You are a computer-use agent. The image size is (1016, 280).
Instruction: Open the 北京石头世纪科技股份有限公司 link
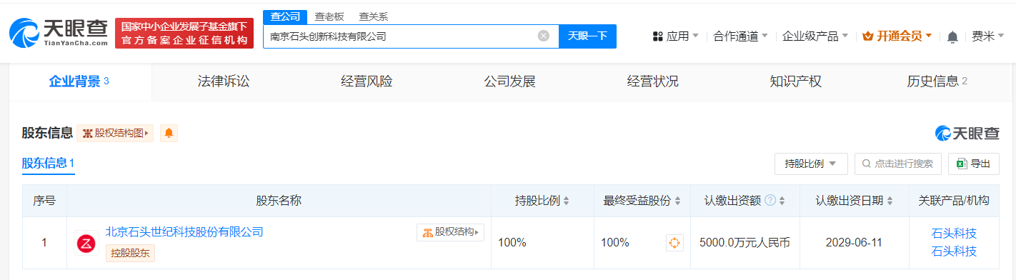pos(184,232)
